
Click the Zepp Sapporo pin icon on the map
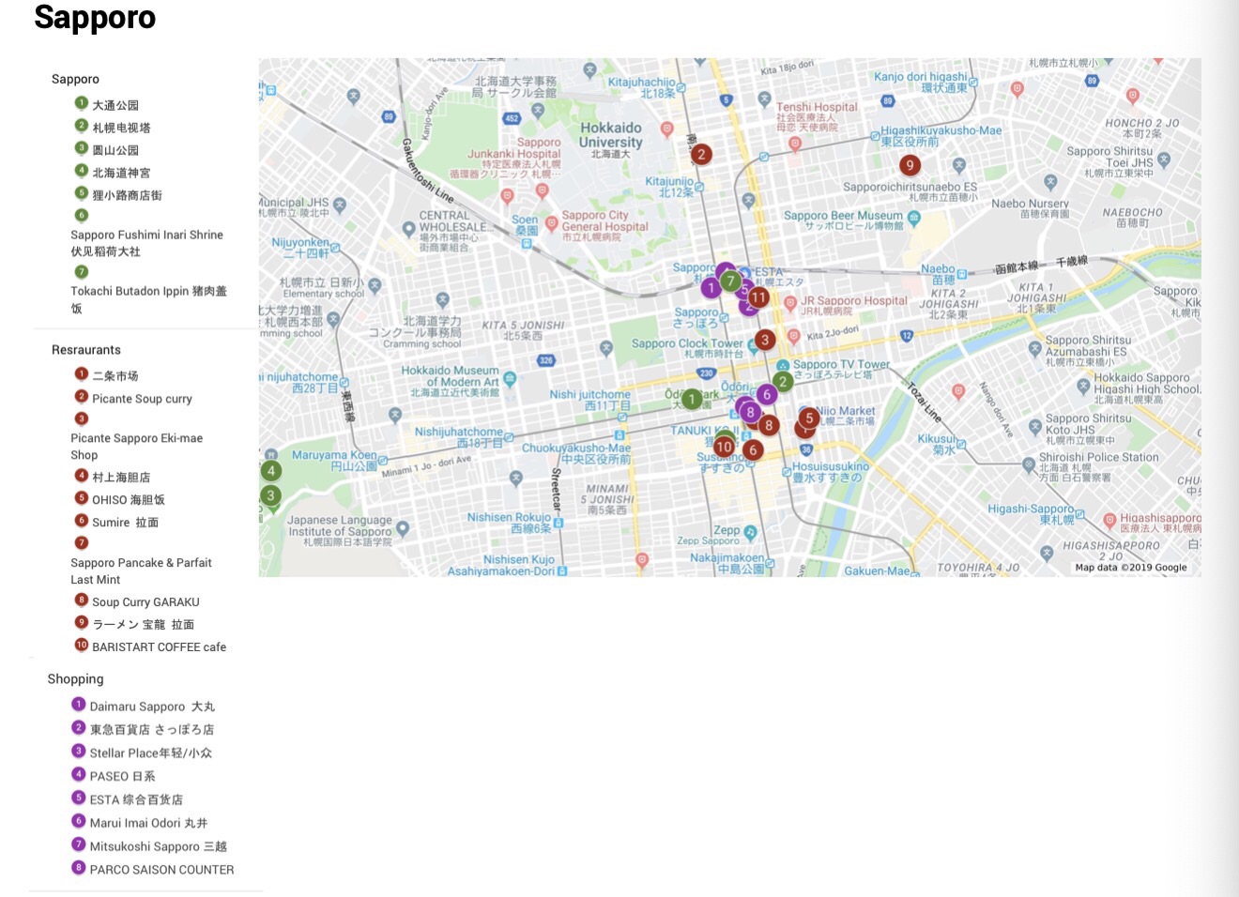(750, 532)
